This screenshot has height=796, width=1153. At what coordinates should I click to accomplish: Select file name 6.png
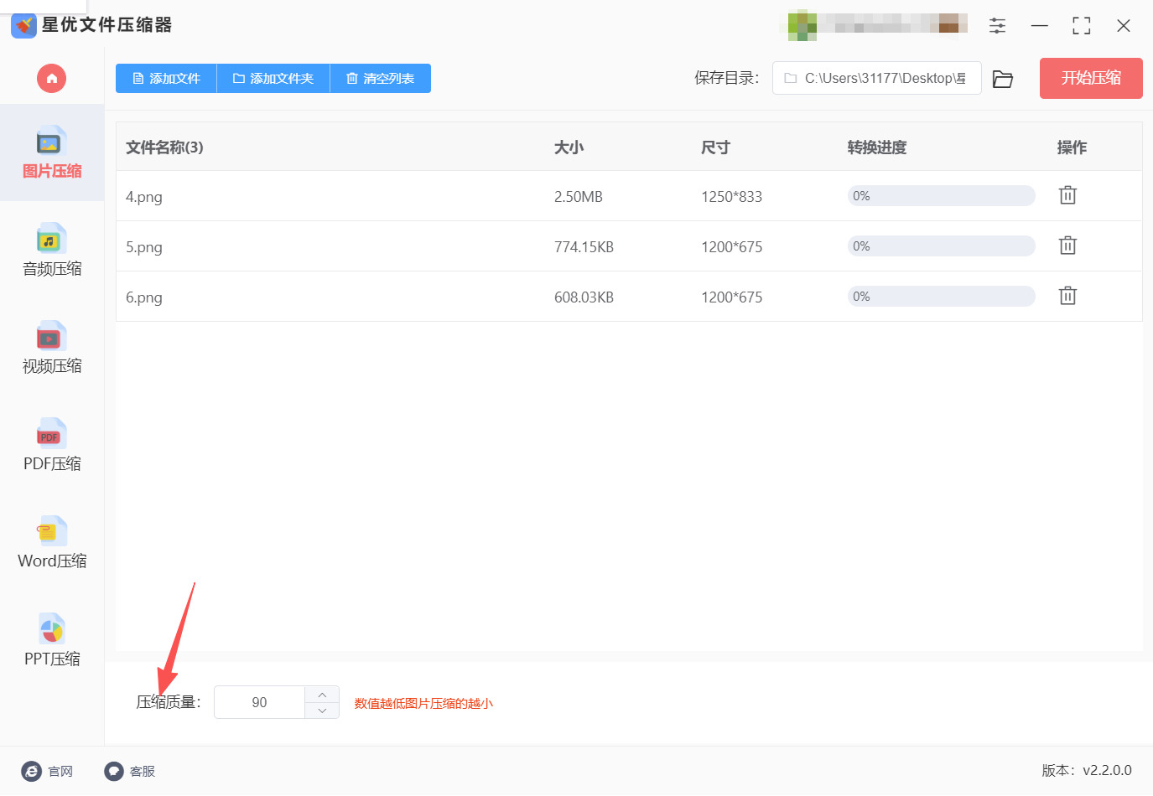144,297
